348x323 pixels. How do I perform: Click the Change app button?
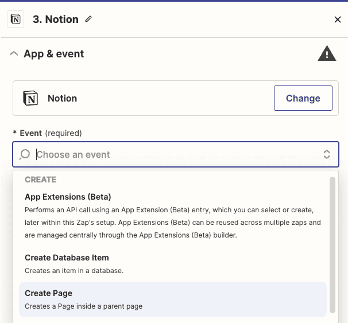coord(303,98)
